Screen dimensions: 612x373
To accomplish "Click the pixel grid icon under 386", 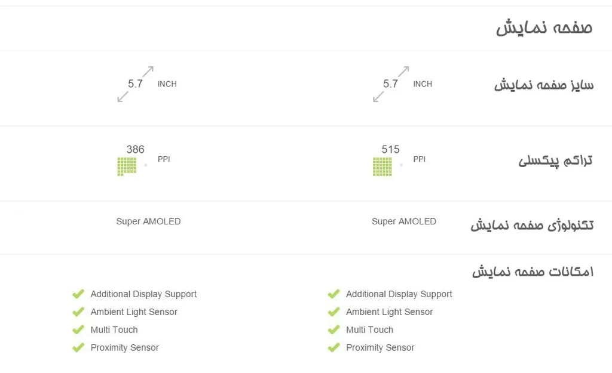I will click(127, 167).
